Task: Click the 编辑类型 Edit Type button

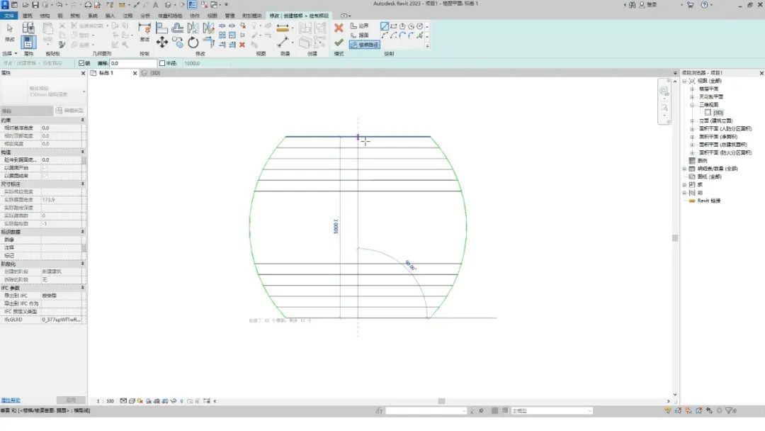Action: pyautogui.click(x=69, y=111)
